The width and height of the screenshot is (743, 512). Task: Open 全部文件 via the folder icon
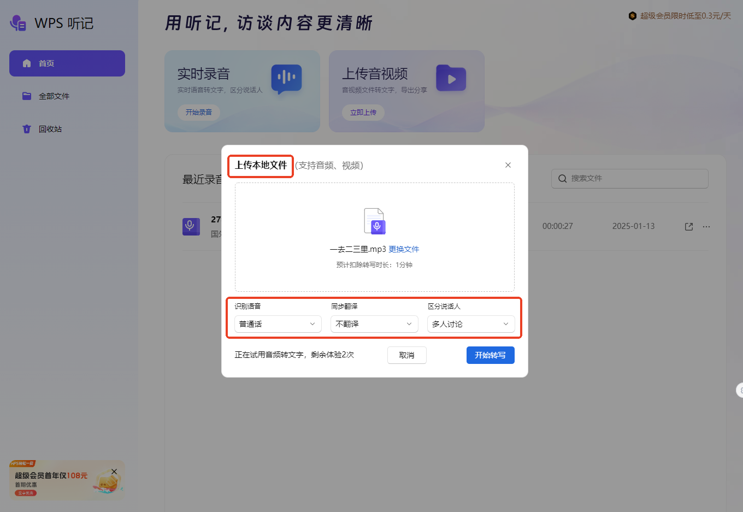point(26,96)
